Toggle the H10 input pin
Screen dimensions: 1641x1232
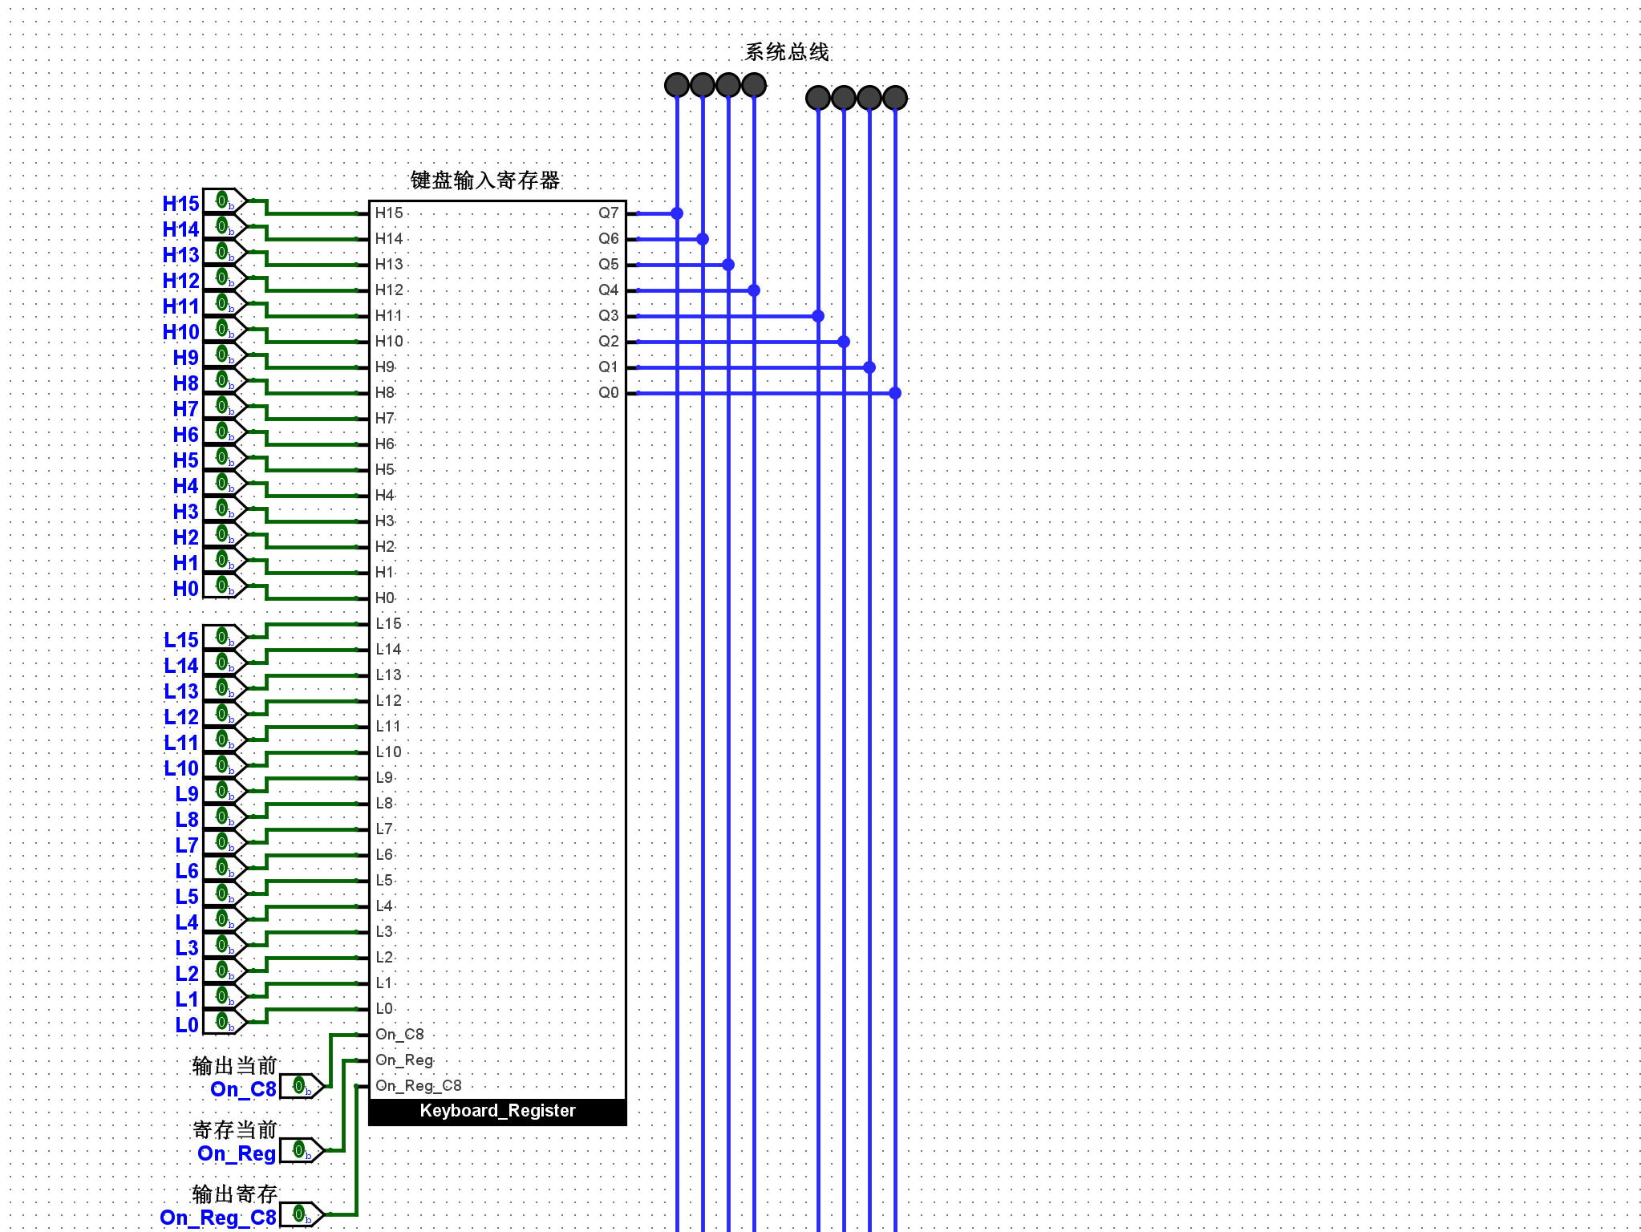tap(225, 329)
